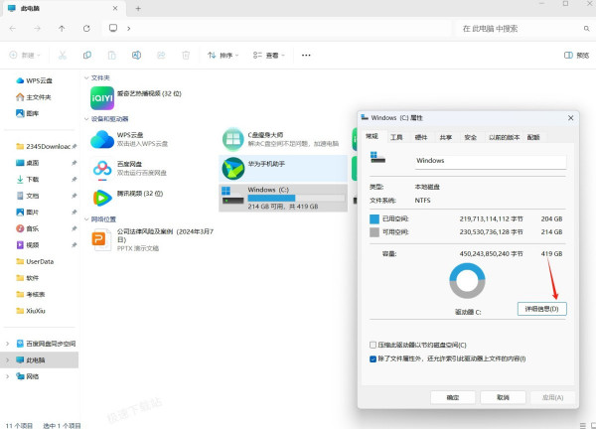Click the Copy icon in toolbar

[87, 56]
